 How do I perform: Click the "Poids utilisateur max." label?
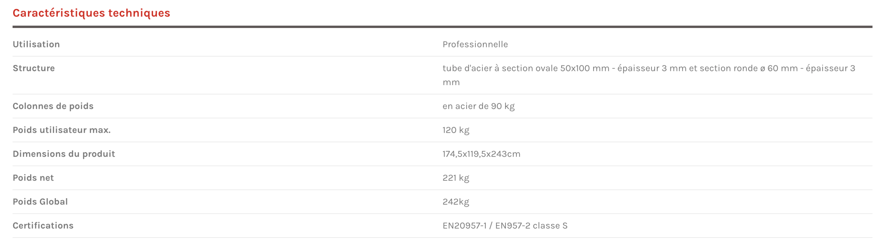(61, 130)
